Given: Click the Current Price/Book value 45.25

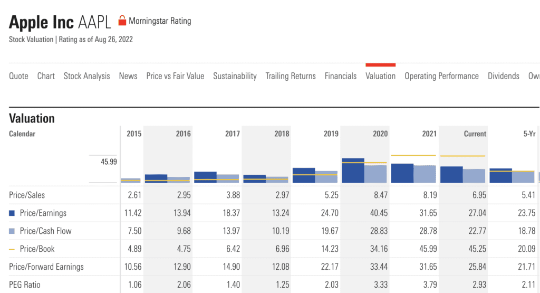Looking at the screenshot, I should pos(477,249).
